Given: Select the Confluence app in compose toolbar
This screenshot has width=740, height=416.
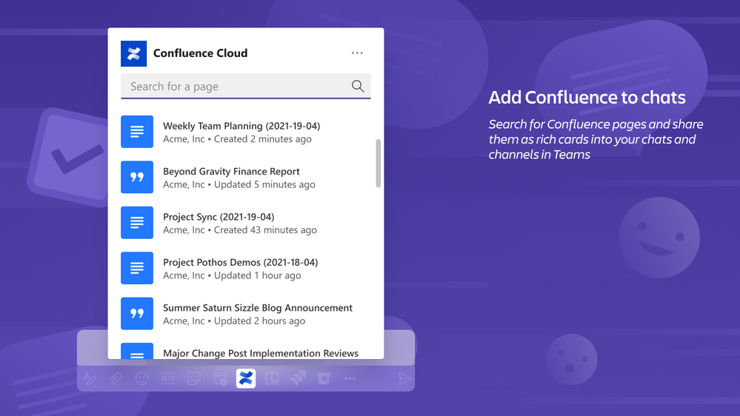Looking at the screenshot, I should point(246,378).
